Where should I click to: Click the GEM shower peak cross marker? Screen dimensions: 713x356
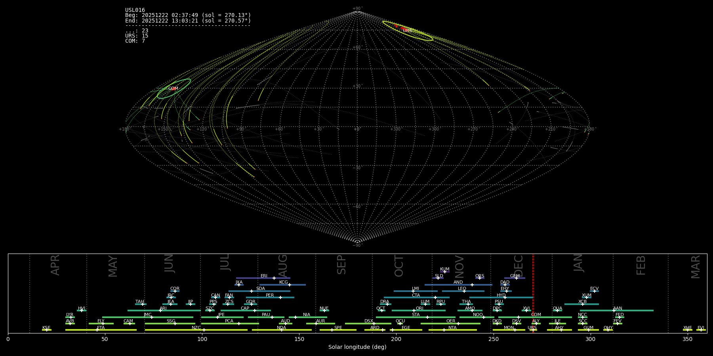click(516, 278)
